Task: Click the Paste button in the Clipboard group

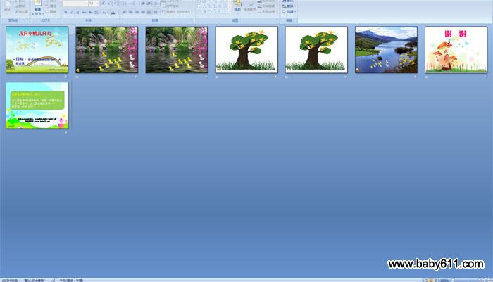Action: pos(7,7)
